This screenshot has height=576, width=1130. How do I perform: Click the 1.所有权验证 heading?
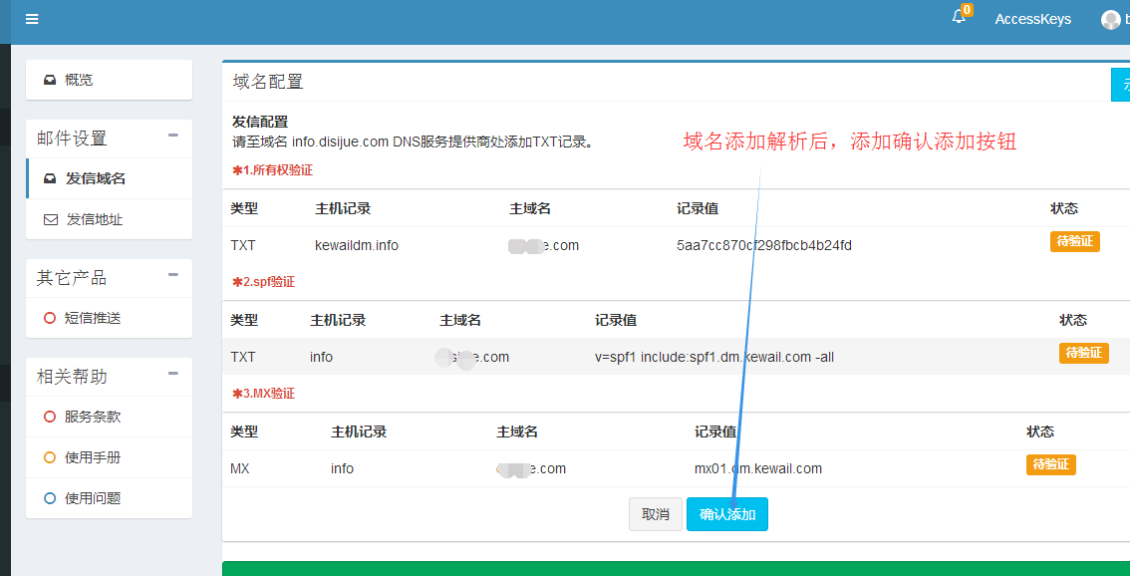click(272, 170)
